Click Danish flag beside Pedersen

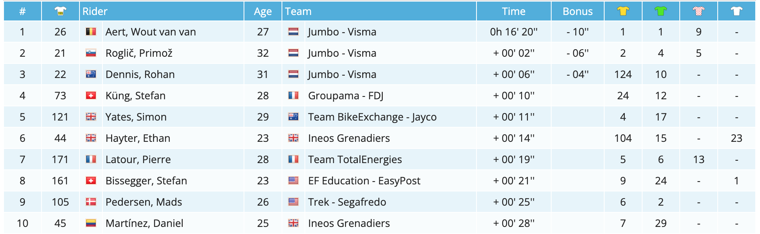point(91,202)
